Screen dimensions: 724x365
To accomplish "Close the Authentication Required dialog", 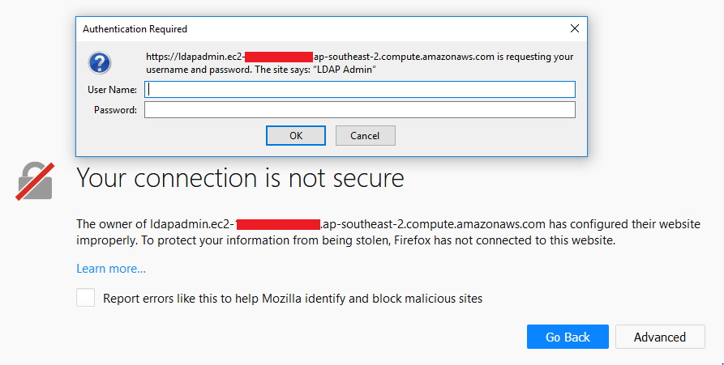I will (574, 28).
